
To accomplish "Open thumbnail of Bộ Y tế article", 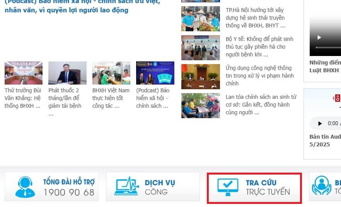I will 201,48.
